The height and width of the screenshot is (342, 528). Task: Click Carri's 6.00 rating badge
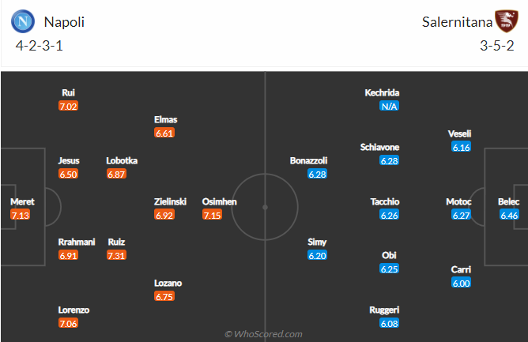(x=461, y=283)
